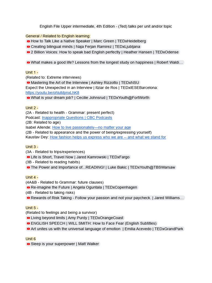Click the Unit 3 highlighted heading

[x=32, y=147]
